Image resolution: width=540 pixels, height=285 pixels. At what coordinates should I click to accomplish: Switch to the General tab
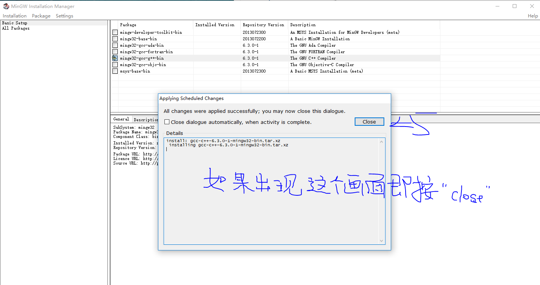pos(121,119)
